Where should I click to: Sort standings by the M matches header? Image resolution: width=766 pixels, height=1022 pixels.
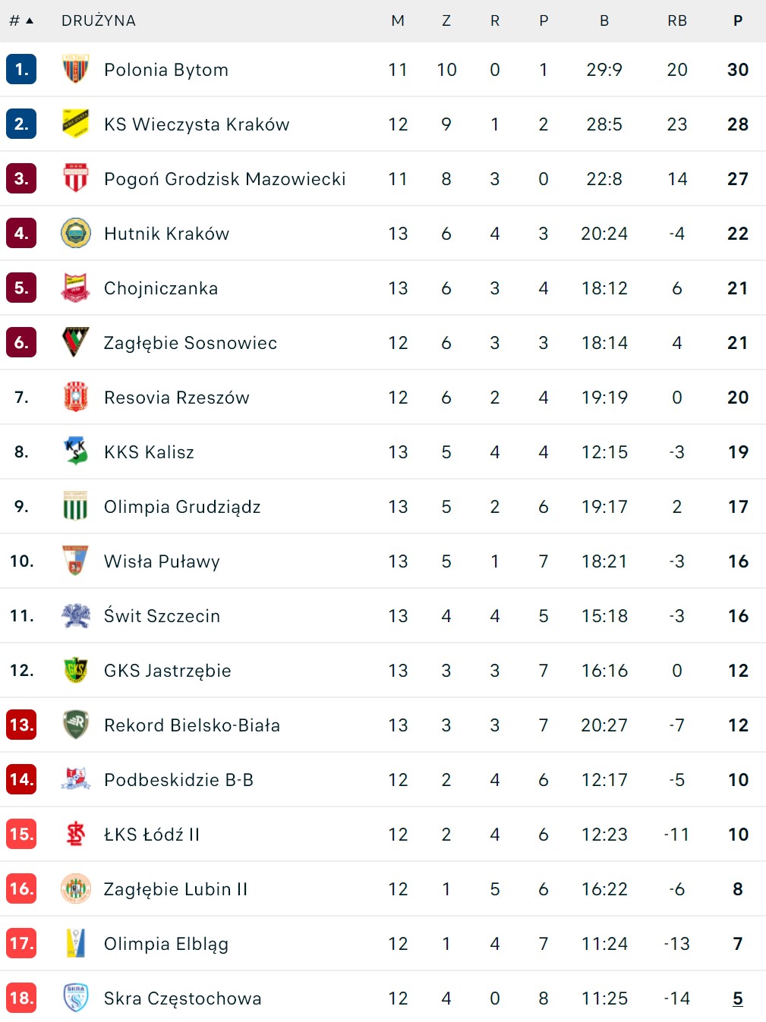tap(398, 21)
